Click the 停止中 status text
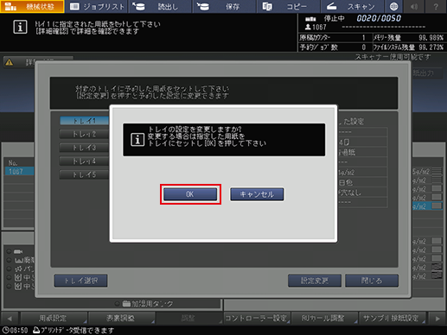 (x=334, y=19)
